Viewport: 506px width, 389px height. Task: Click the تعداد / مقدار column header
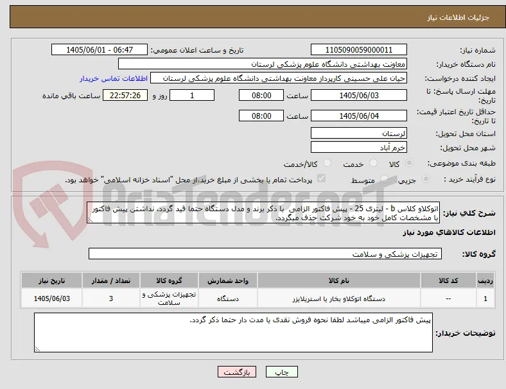pos(111,281)
